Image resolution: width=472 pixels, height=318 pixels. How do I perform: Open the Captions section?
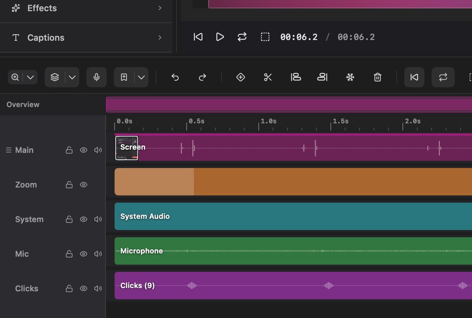coord(86,37)
